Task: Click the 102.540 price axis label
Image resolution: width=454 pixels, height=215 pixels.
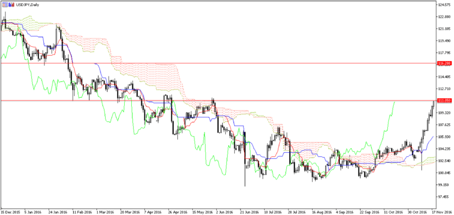Action: coord(443,161)
